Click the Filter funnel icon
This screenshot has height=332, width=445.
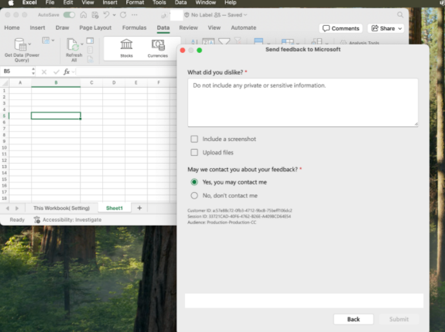click(x=224, y=42)
